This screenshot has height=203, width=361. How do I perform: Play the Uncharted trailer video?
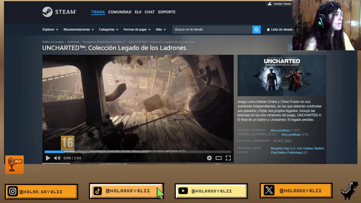coord(48,158)
